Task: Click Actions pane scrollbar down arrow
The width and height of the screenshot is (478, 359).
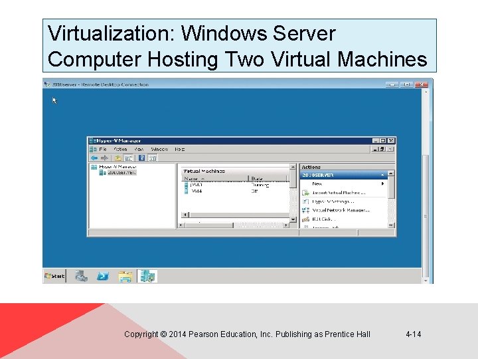Action: click(391, 225)
